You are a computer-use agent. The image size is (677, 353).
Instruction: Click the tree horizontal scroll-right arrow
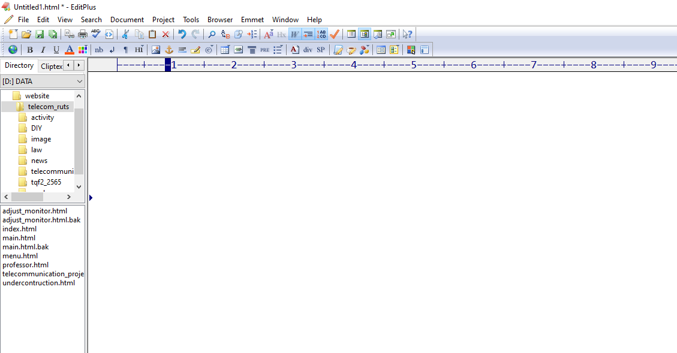tap(68, 197)
